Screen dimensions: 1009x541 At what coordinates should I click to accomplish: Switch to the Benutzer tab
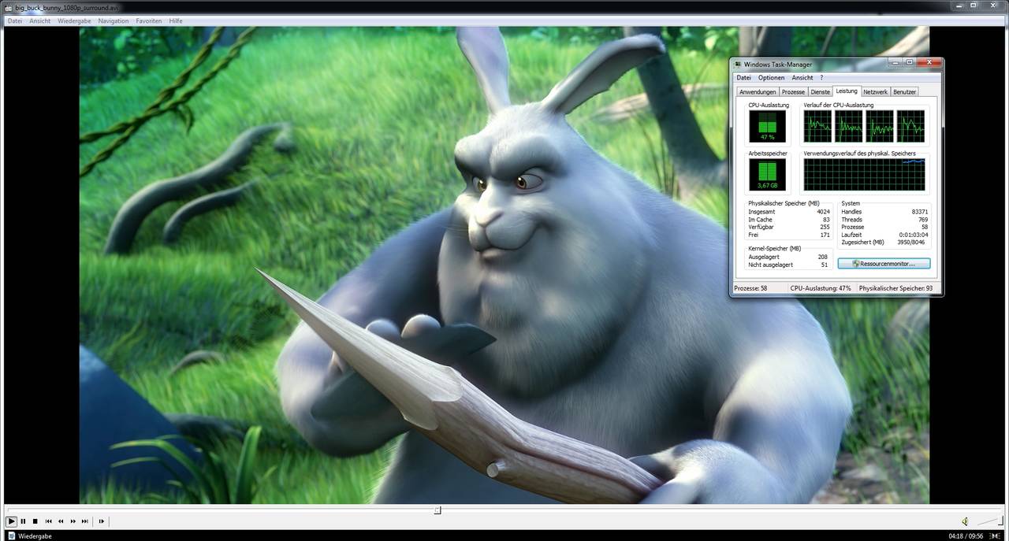[x=905, y=92]
